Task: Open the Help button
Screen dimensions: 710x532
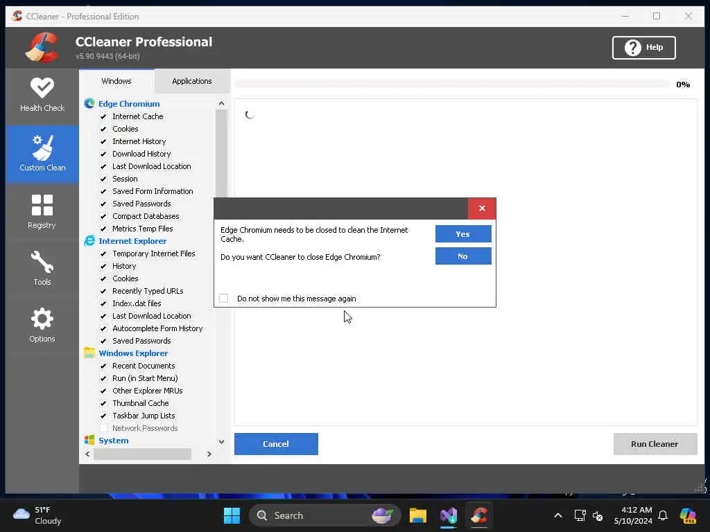Action: [644, 48]
